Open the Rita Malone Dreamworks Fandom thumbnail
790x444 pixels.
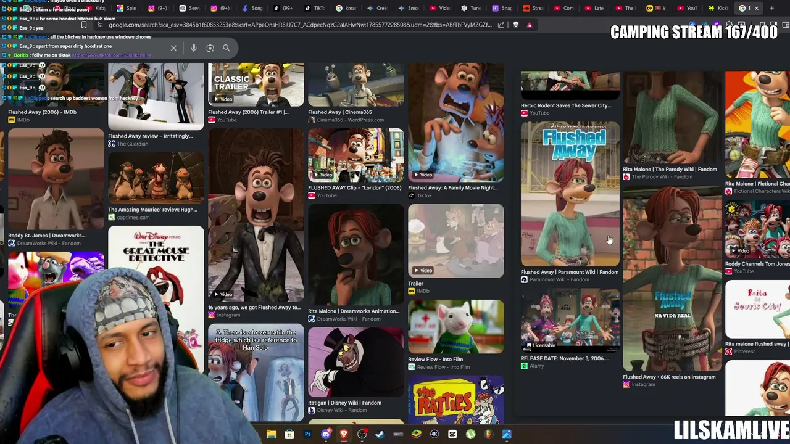tap(356, 255)
